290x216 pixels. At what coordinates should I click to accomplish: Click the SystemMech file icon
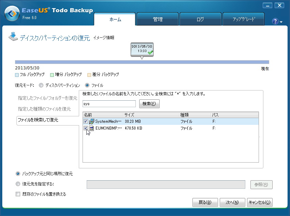coord(91,121)
